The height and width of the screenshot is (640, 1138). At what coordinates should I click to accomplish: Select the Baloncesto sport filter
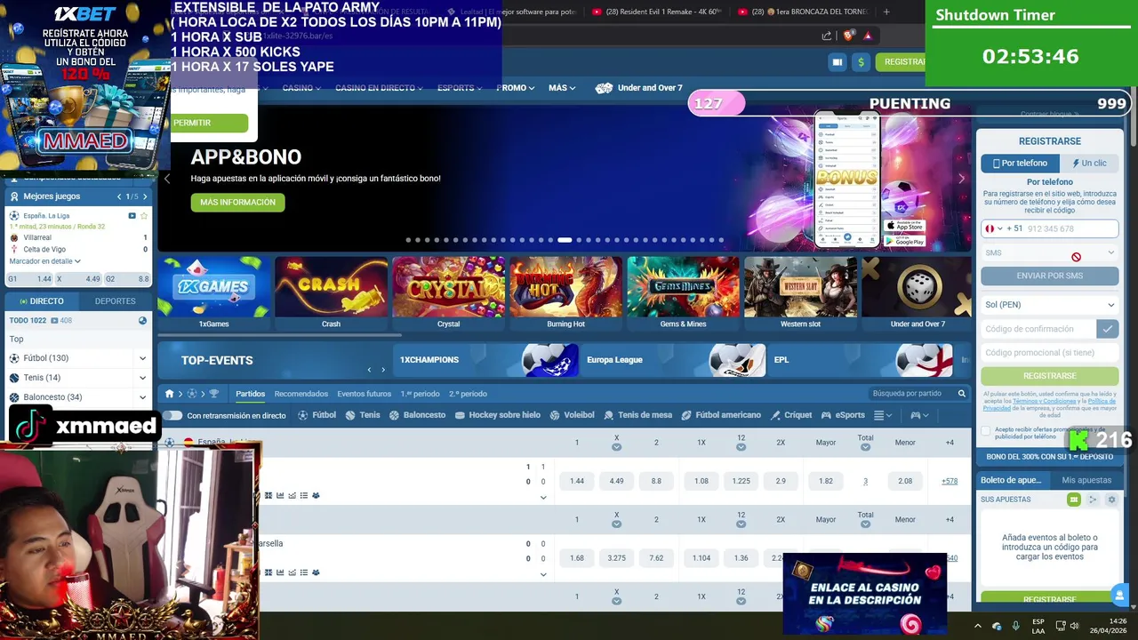coord(418,415)
